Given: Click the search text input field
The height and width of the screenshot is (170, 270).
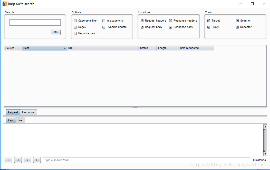Looking at the screenshot, I should pos(35,22).
